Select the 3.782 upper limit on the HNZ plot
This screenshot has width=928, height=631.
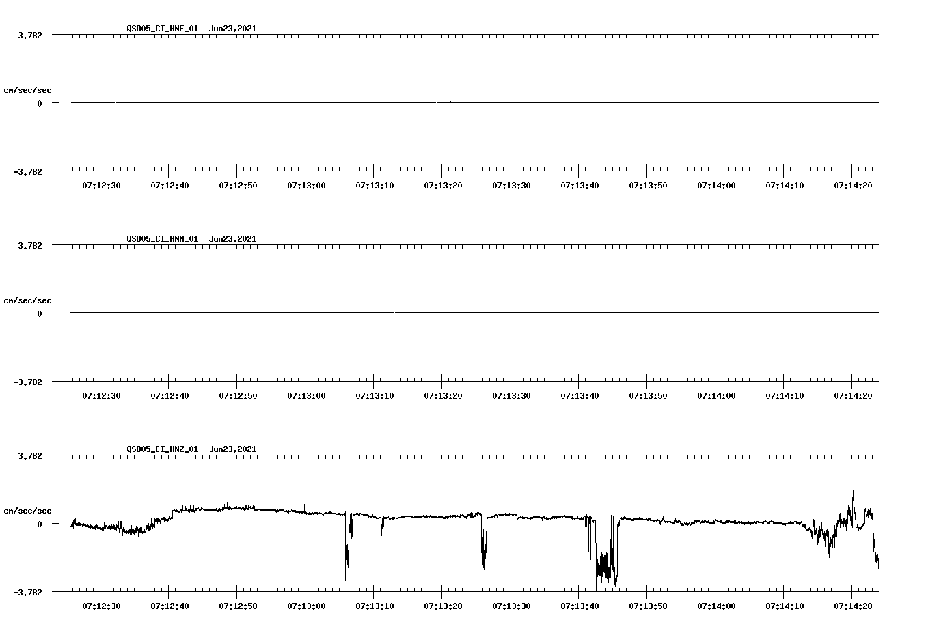pos(29,455)
